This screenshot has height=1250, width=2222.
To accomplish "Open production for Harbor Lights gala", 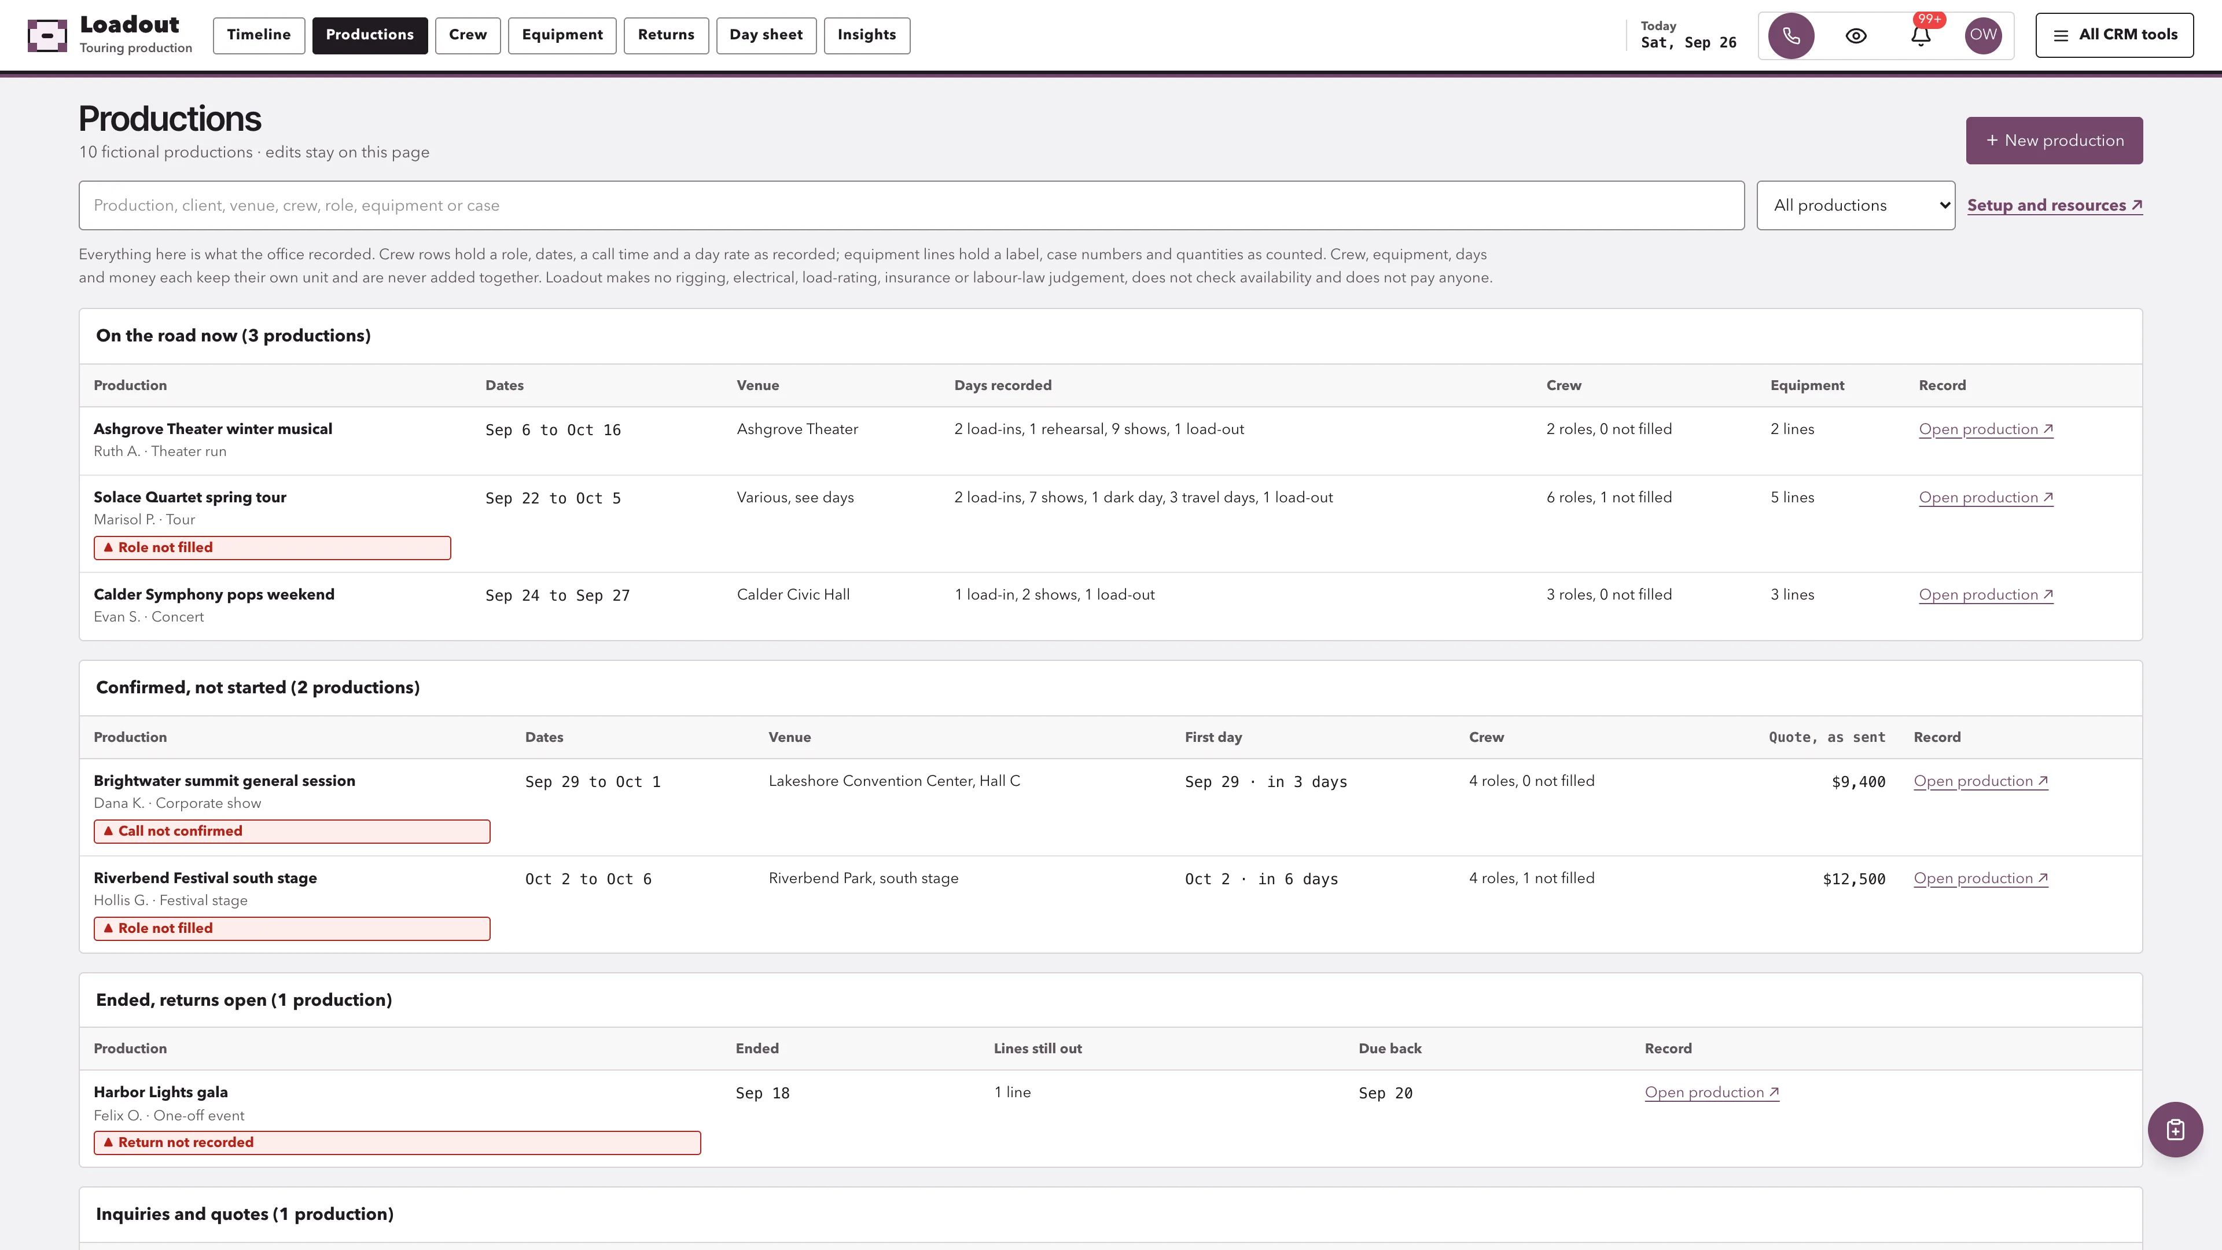I will point(1712,1093).
